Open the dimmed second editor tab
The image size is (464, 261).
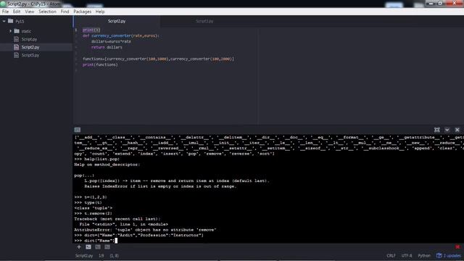(204, 21)
